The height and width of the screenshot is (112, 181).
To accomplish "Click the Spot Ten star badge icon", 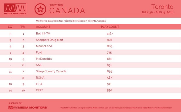I will point(40,9).
